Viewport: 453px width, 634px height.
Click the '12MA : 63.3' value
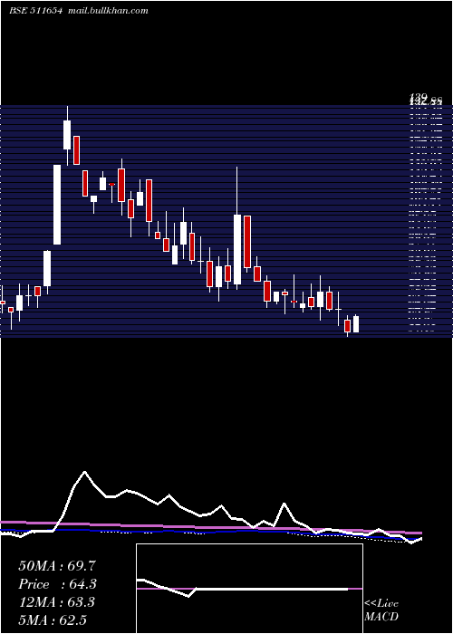[x=56, y=602]
